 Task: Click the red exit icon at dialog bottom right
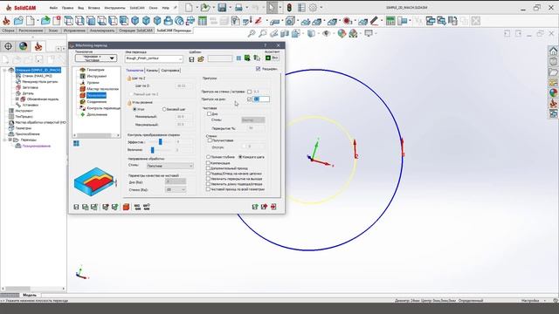point(273,207)
